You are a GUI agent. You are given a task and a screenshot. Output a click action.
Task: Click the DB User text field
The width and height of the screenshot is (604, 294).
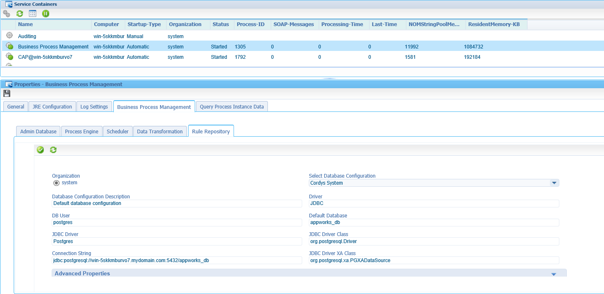point(177,223)
